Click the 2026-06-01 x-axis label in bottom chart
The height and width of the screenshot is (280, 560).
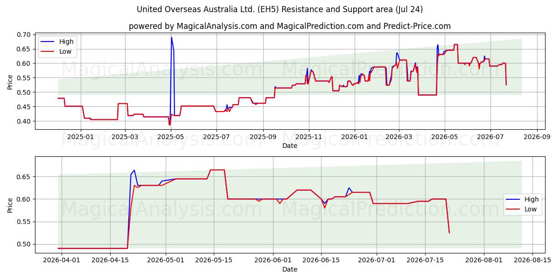[x=273, y=261]
